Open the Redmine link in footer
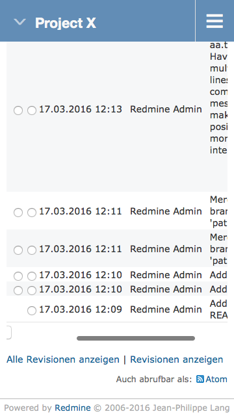234x416 pixels. (x=72, y=408)
